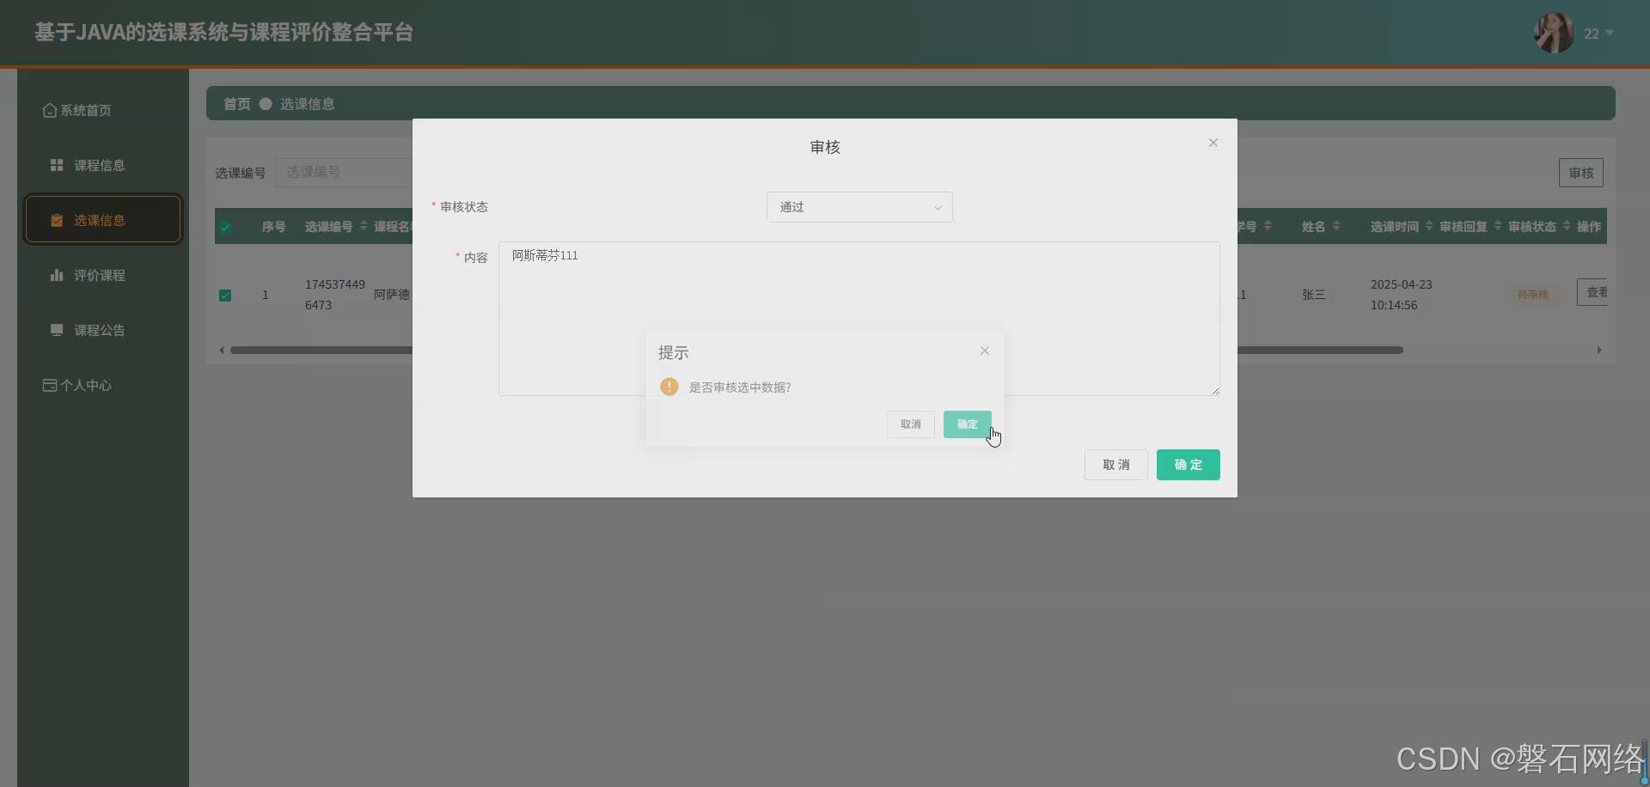
Task: Click the warning icon in the 提示 dialog
Action: (669, 387)
